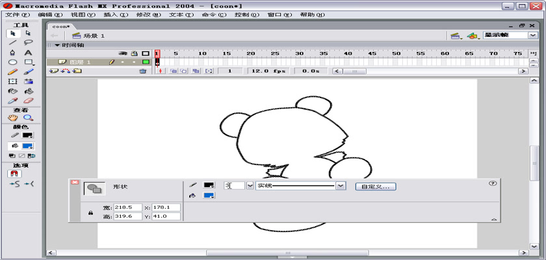Screen dimensions: 546x260
Task: Collapse the Timeline panel triangle
Action: (x=57, y=45)
